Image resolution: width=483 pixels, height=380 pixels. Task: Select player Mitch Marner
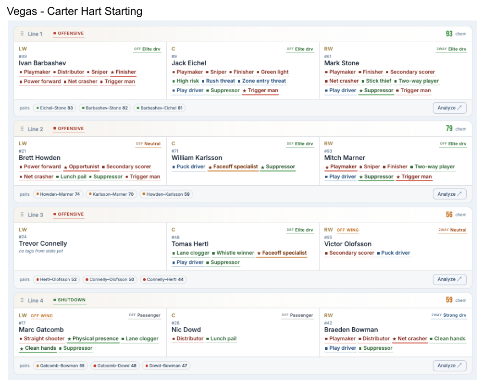point(345,158)
